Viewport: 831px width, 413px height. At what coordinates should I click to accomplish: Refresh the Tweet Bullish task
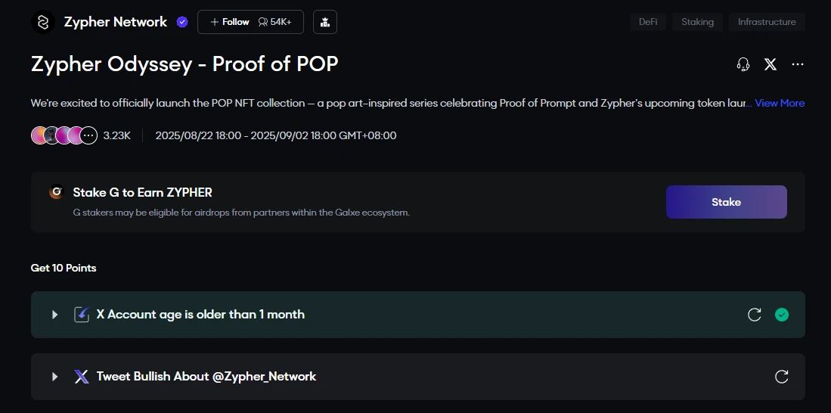tap(782, 377)
